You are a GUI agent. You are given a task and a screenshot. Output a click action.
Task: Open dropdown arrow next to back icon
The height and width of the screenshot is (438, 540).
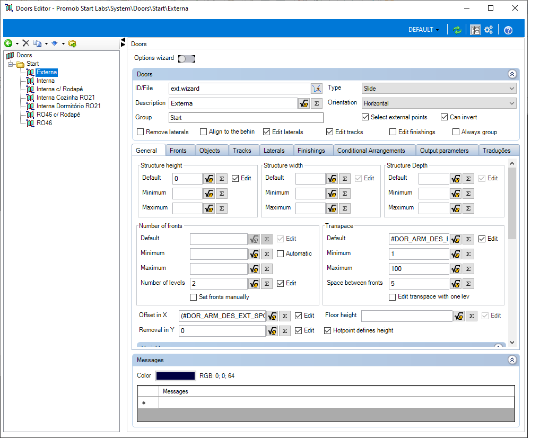17,43
